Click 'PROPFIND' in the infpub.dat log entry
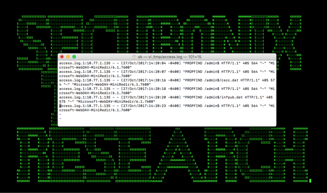This screenshot has width=327, height=193. click(194, 97)
